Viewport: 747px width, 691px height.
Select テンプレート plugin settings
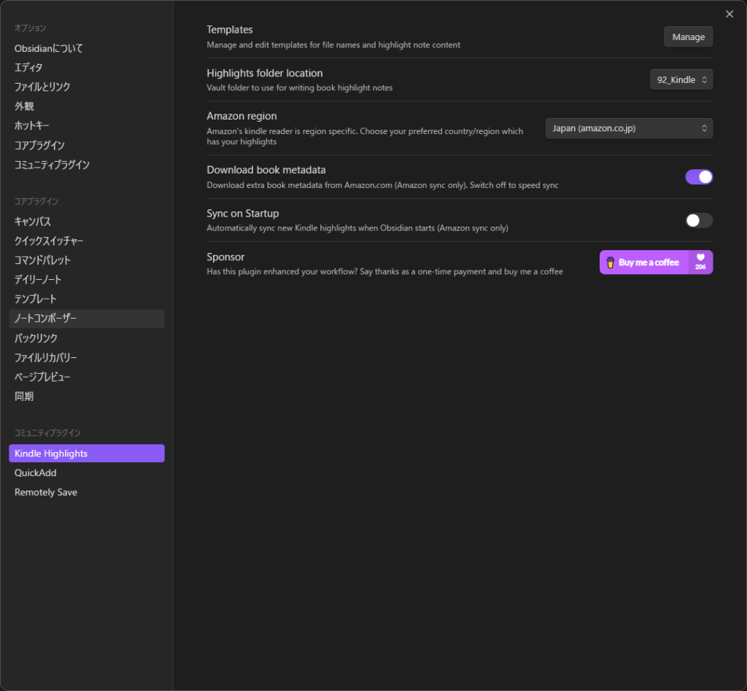coord(87,299)
